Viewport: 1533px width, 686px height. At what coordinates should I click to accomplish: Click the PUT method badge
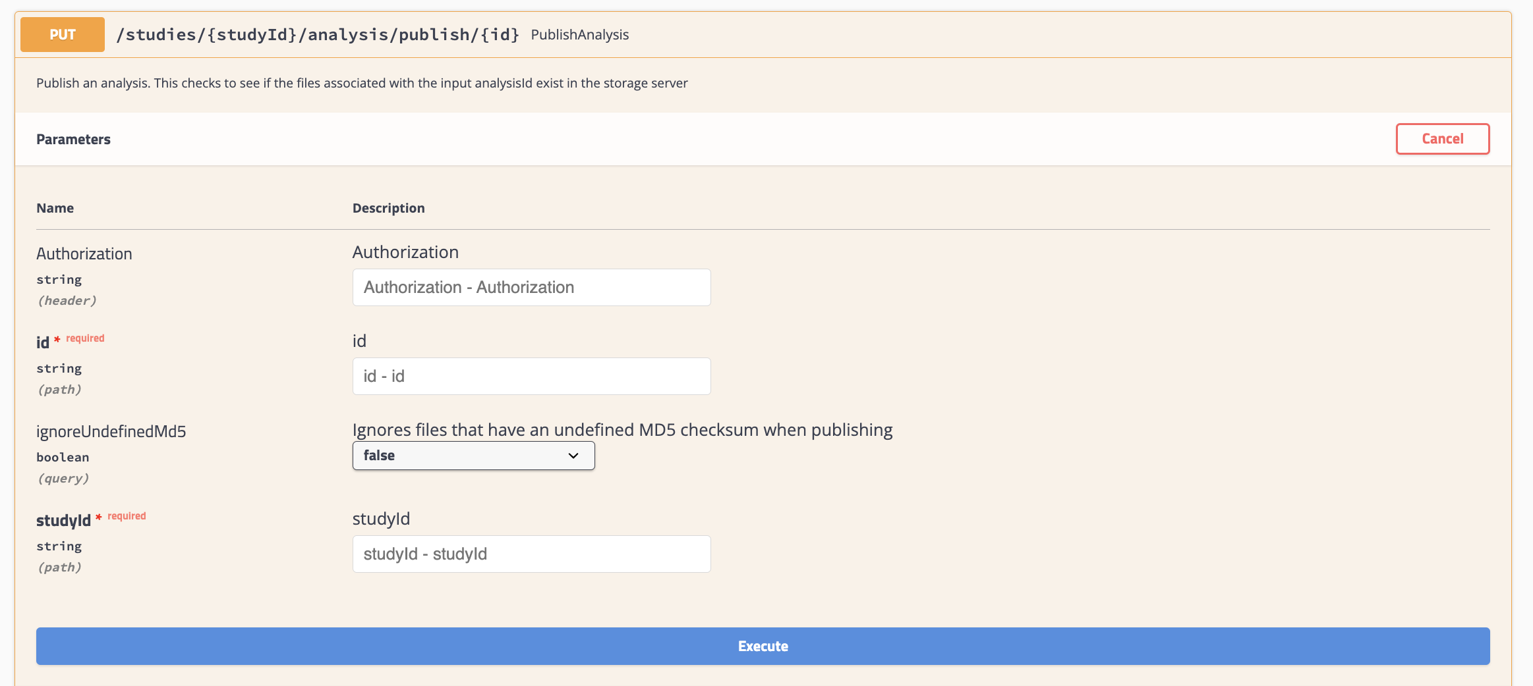[63, 35]
